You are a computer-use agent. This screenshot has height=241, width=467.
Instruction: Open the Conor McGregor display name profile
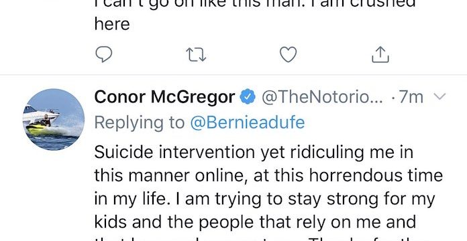[x=164, y=97]
